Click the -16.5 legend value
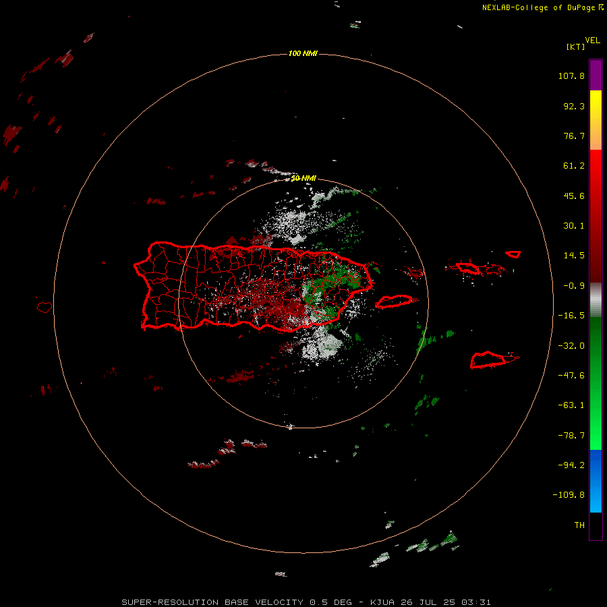Screen dimensions: 607x607 [x=571, y=316]
